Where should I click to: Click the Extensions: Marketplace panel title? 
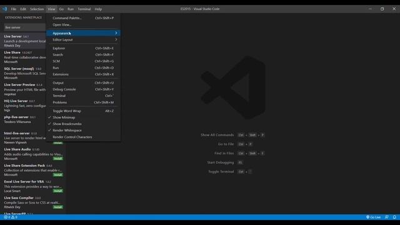[24, 17]
